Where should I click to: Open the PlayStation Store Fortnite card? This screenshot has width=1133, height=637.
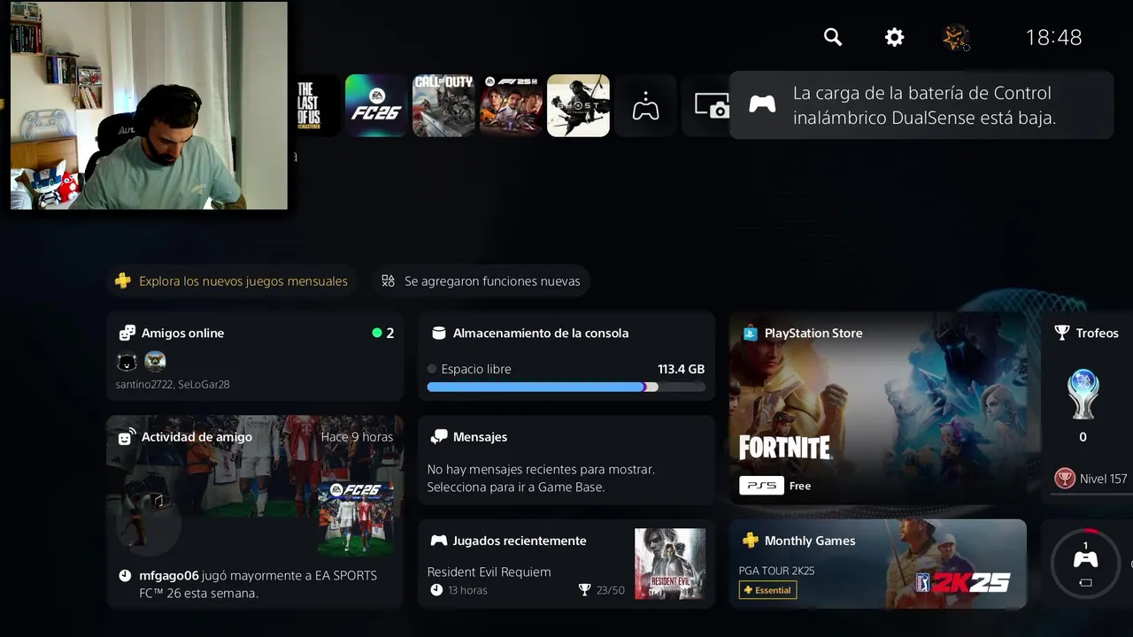coord(878,408)
